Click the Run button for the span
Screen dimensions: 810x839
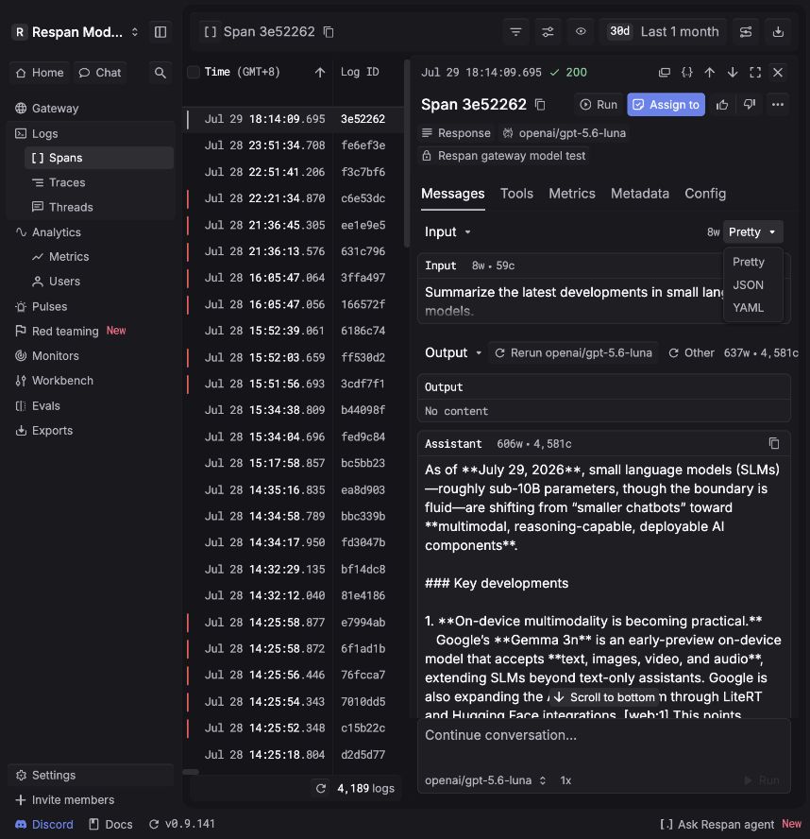point(599,104)
